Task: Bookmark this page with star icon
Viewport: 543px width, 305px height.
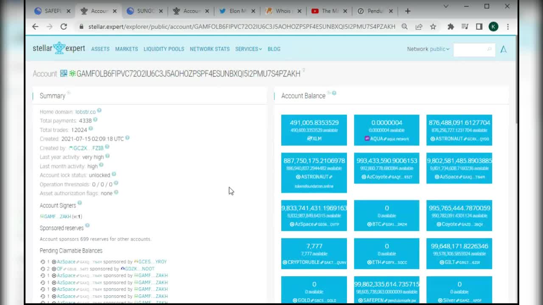Action: tap(433, 26)
